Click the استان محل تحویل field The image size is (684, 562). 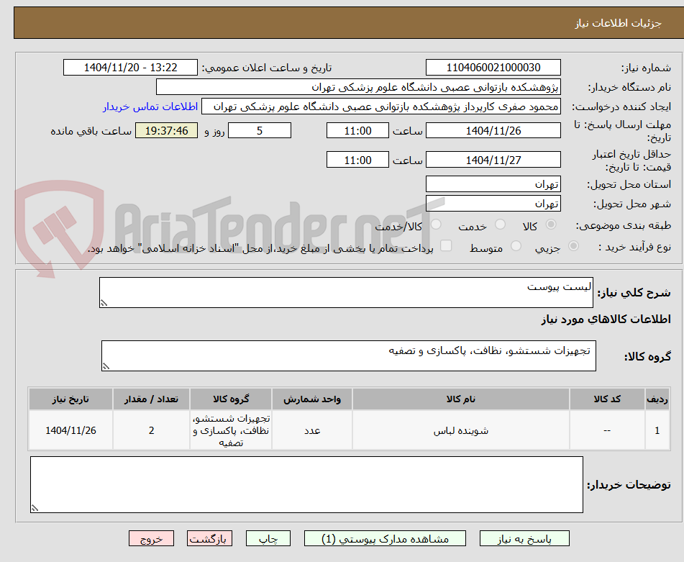[x=493, y=184]
